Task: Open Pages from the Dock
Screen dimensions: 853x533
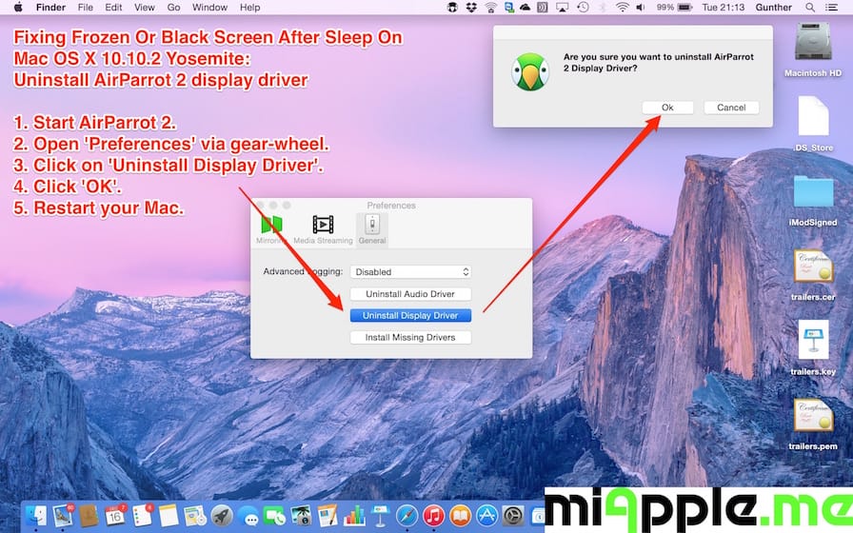Action: [x=327, y=516]
